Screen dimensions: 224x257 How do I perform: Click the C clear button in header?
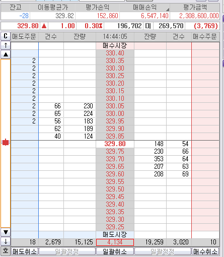6,36
